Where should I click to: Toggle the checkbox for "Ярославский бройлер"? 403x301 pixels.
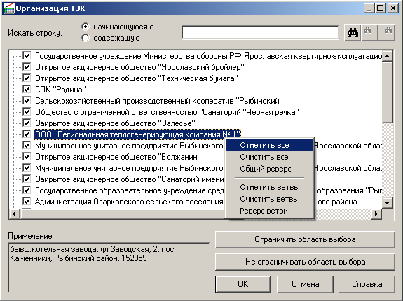pos(27,66)
